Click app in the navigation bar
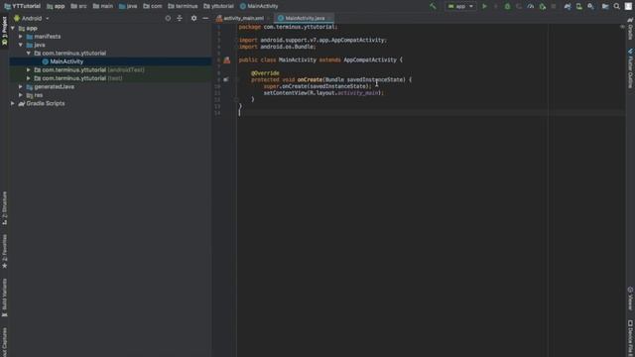 [x=56, y=6]
